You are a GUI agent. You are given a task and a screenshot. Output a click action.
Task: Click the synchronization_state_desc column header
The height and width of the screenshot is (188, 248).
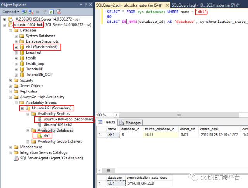tap(149, 178)
